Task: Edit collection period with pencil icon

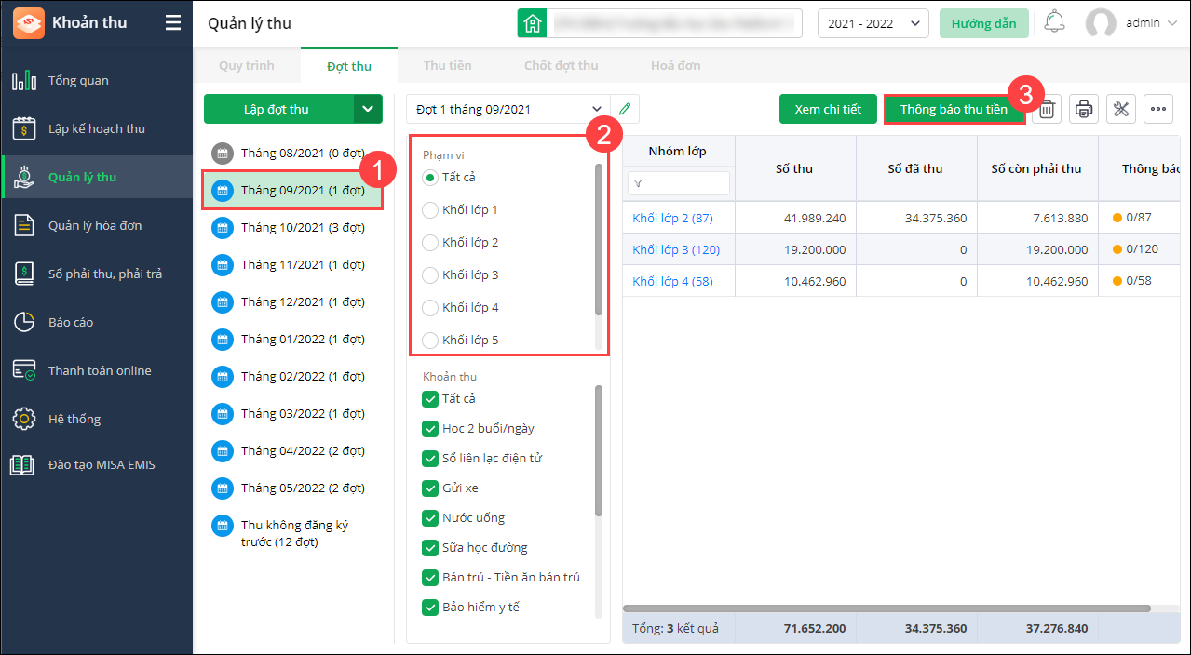Action: pyautogui.click(x=625, y=109)
